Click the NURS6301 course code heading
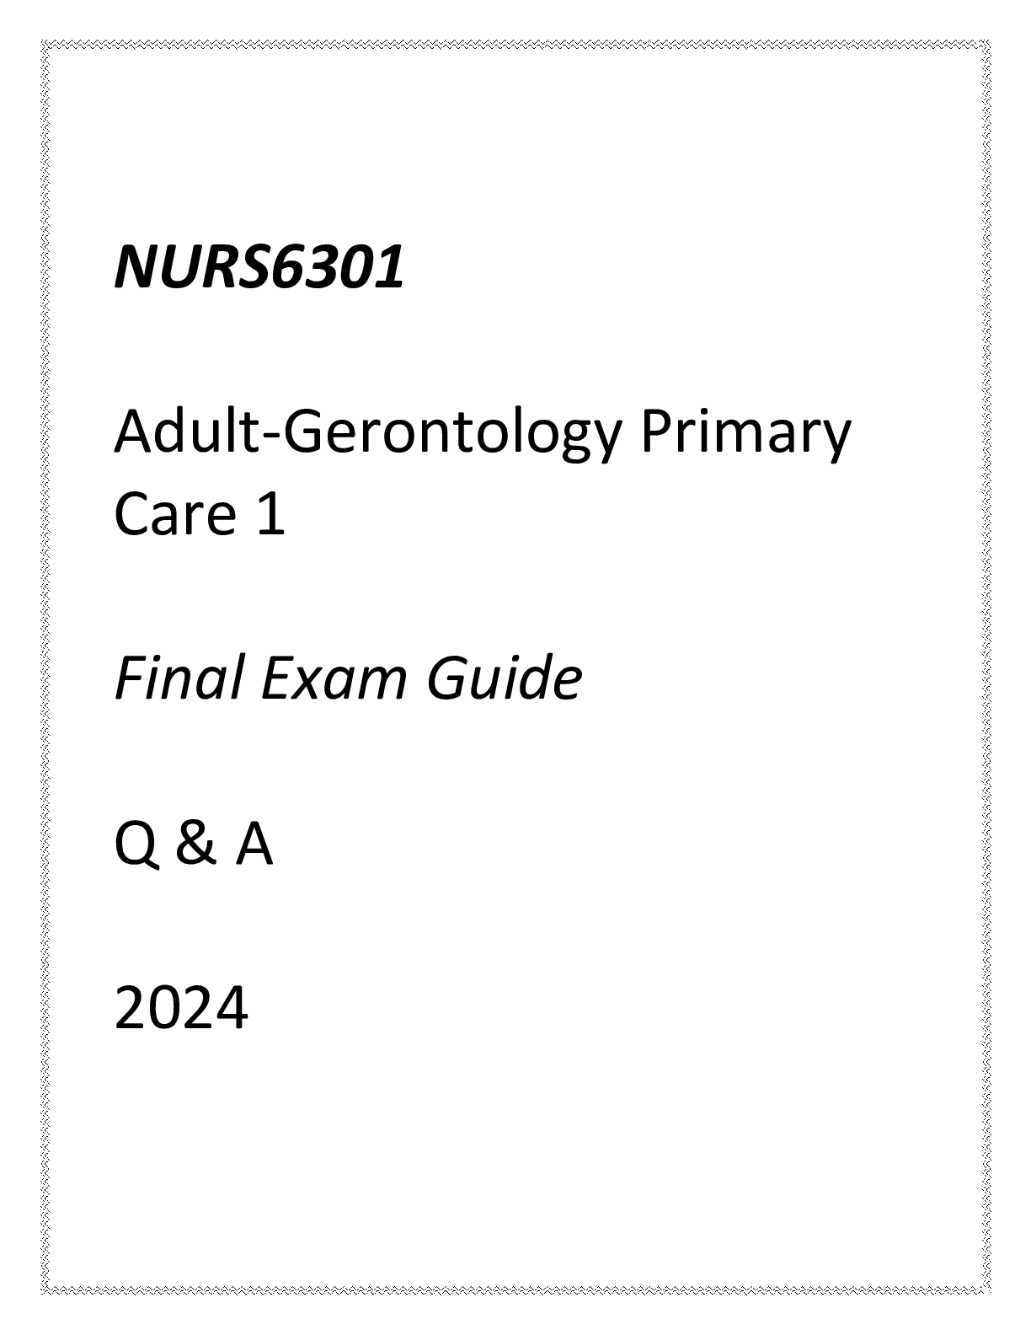 coord(259,268)
